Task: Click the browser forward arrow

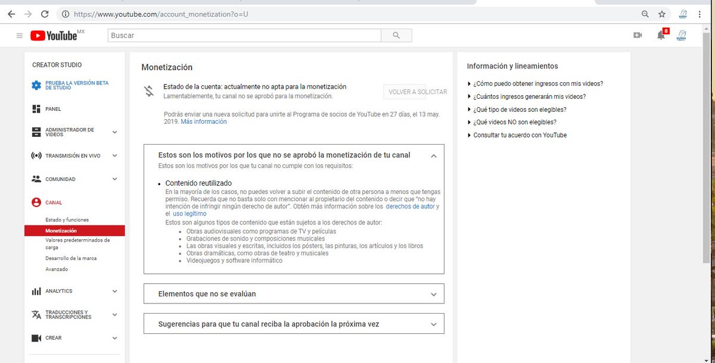Action: coord(28,14)
